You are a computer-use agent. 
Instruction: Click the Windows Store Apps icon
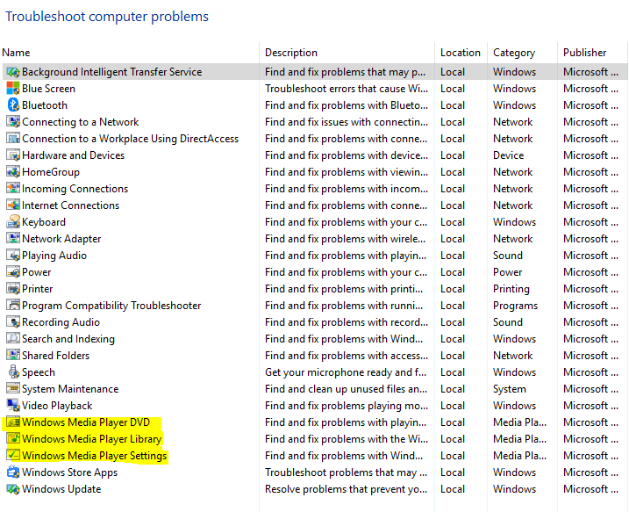(x=13, y=472)
